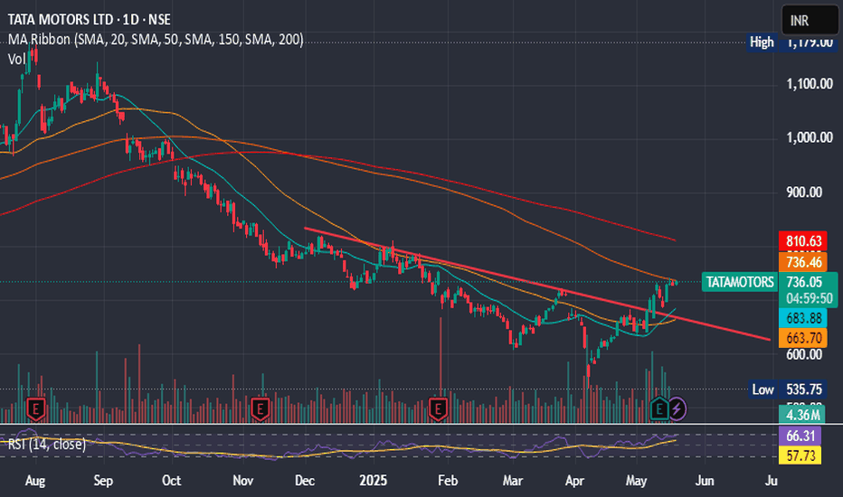Click the Oct label on time axis
This screenshot has height=497, width=843.
171,480
